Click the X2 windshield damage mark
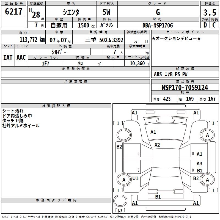The image size is (220, 220). (x=157, y=145)
